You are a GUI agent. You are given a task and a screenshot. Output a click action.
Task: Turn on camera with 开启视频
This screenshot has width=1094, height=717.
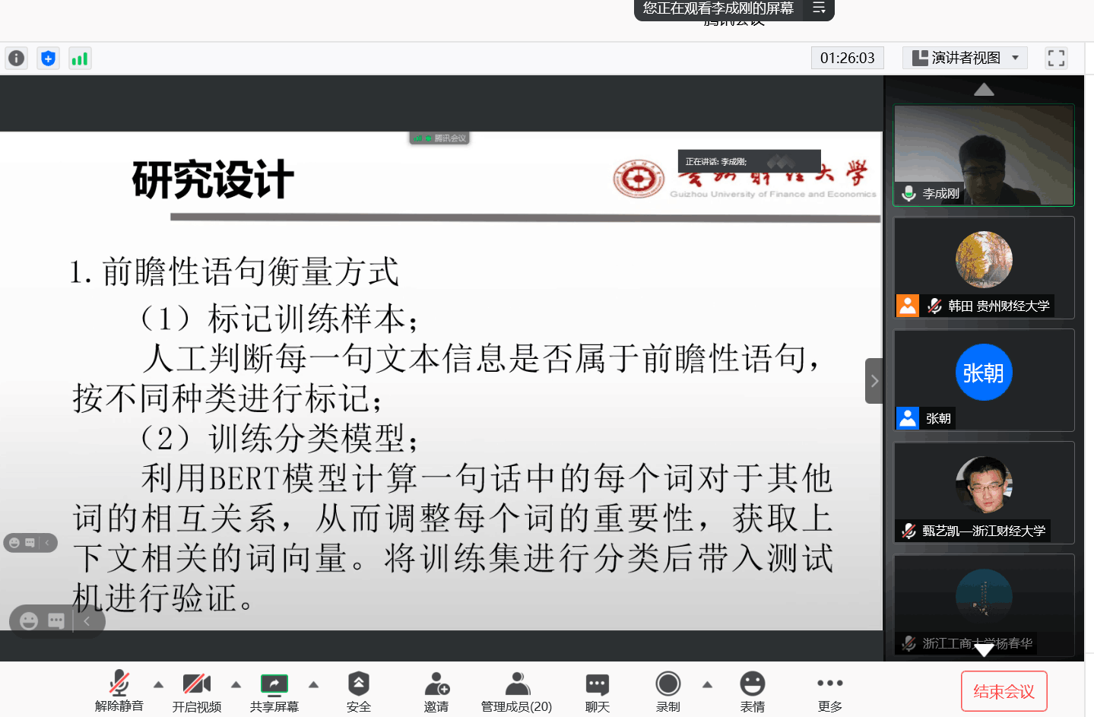pyautogui.click(x=196, y=691)
